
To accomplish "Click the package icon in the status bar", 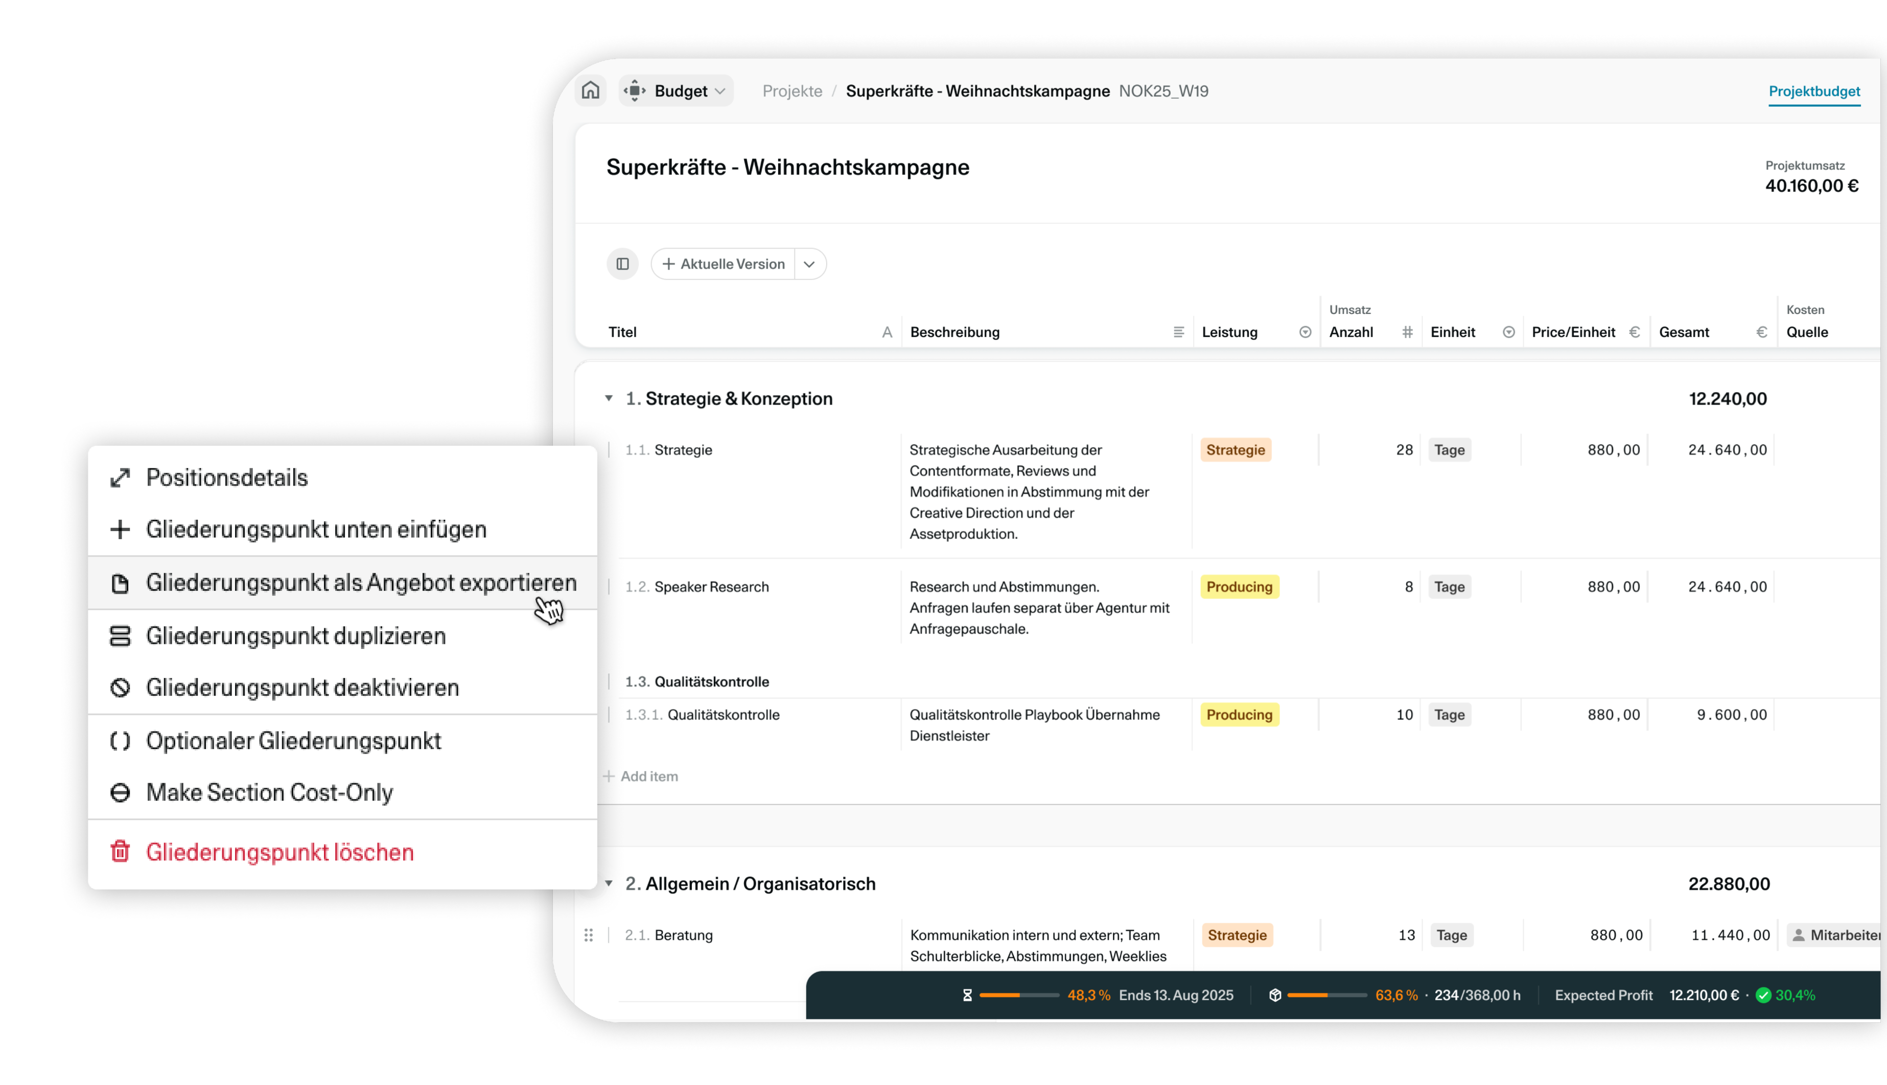I will coord(1276,994).
